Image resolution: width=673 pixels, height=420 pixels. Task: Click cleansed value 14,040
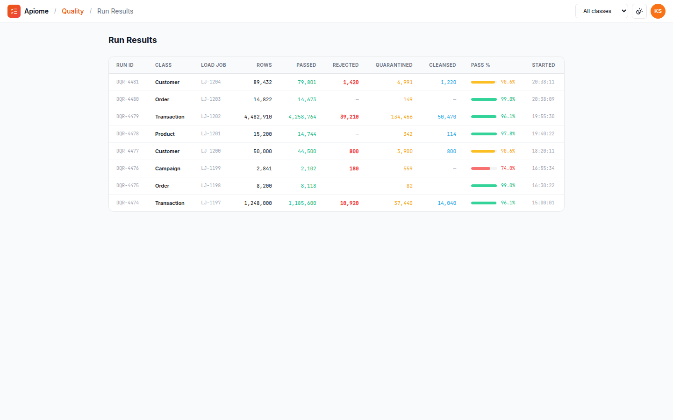coord(447,203)
